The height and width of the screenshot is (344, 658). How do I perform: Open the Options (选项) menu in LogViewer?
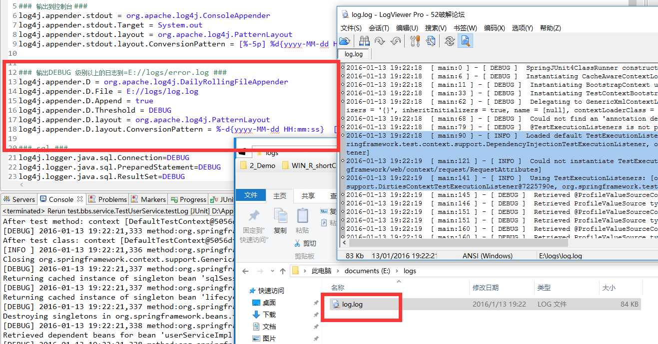click(x=523, y=28)
